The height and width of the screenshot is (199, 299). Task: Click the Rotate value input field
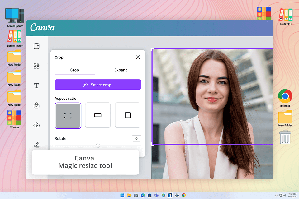coord(136,138)
